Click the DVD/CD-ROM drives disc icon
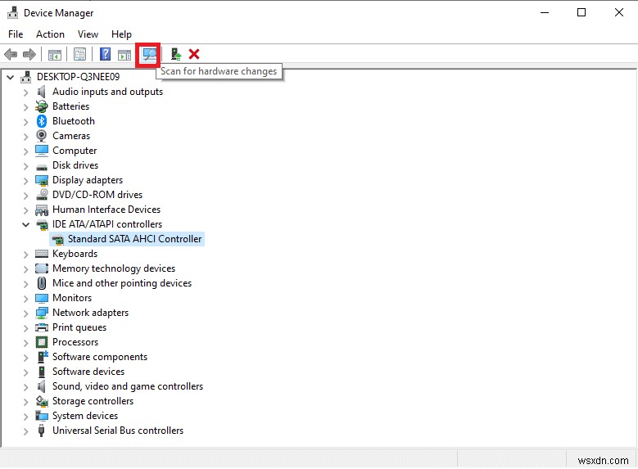 click(x=42, y=195)
